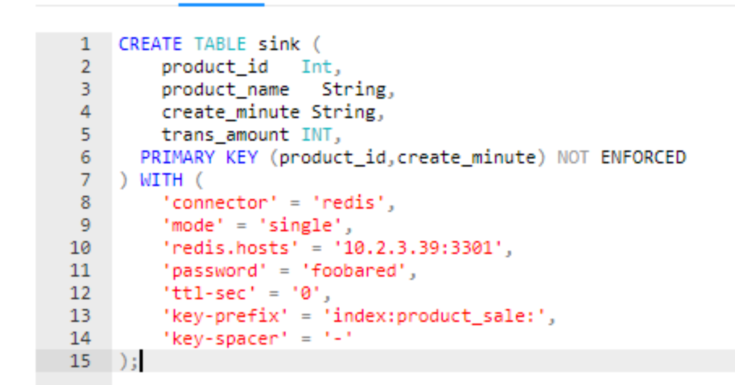Viewport: 735px width, 385px height.
Task: Click the WITH keyword
Action: click(161, 180)
